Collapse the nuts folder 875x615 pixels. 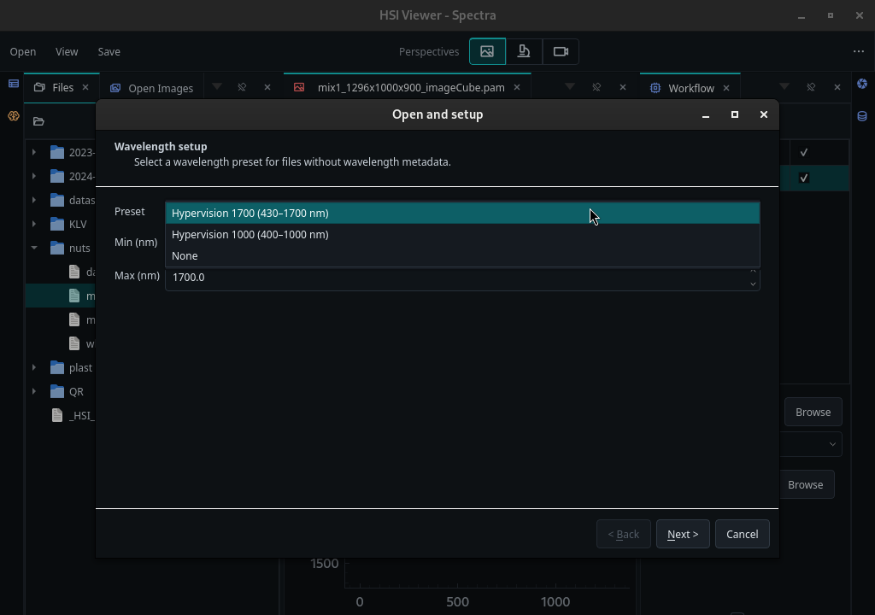[x=34, y=248]
